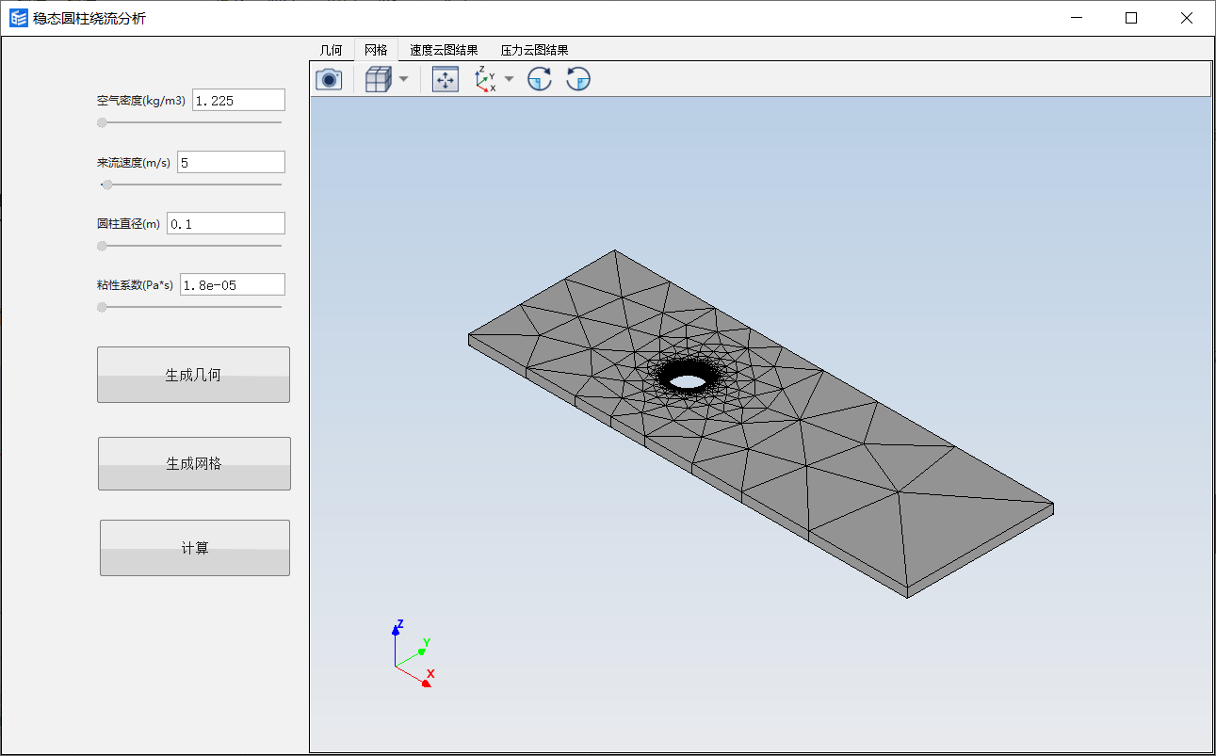Minimize the application window
The width and height of the screenshot is (1216, 756).
tap(1077, 18)
